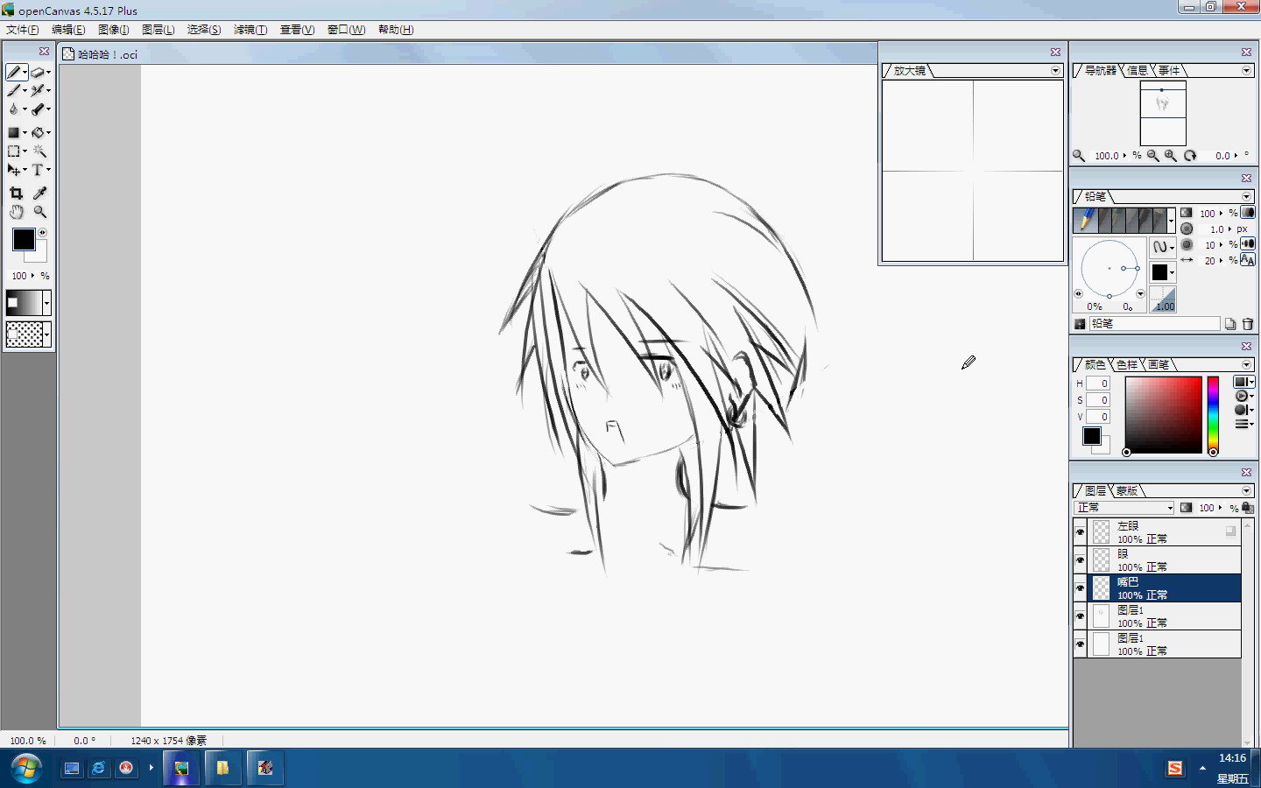Image resolution: width=1261 pixels, height=788 pixels.
Task: Select the Text tool
Action: point(38,170)
